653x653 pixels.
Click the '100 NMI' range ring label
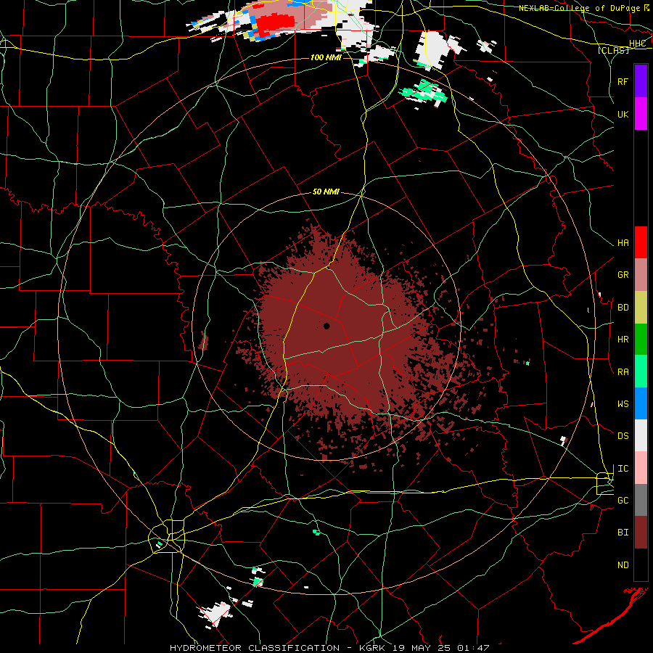tap(326, 57)
